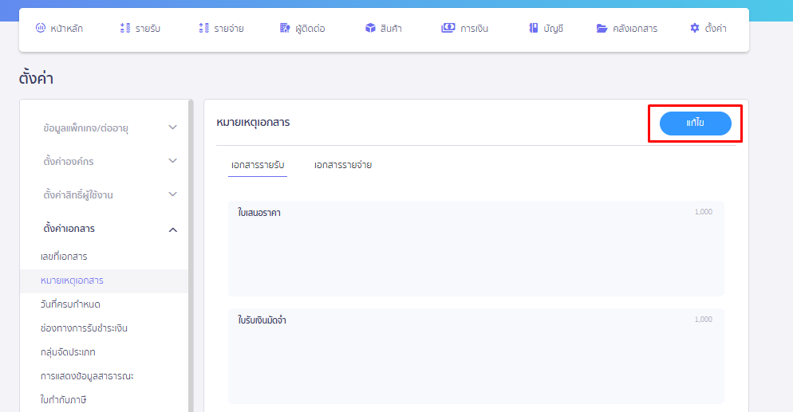Click the ผู้ติดต่อ contacts building icon
The height and width of the screenshot is (412, 793).
(x=285, y=28)
